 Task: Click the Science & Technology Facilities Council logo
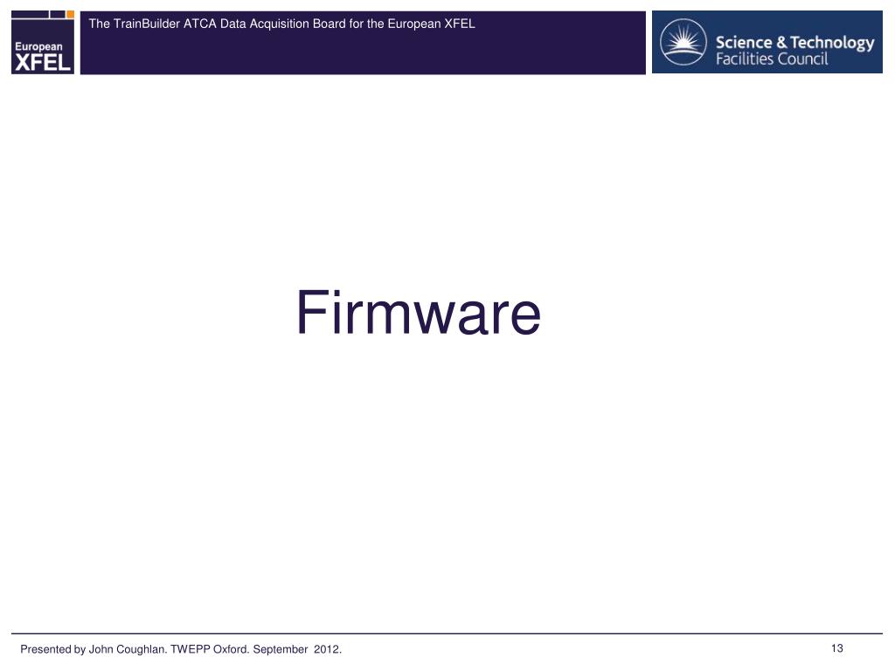coord(767,42)
